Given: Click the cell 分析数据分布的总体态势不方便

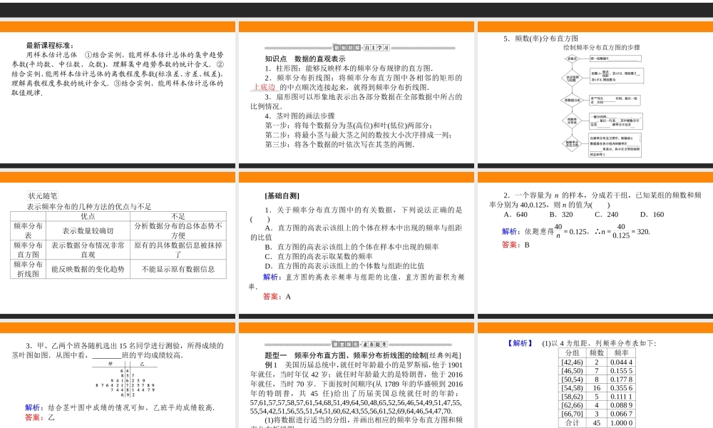Looking at the screenshot, I should pyautogui.click(x=178, y=230).
